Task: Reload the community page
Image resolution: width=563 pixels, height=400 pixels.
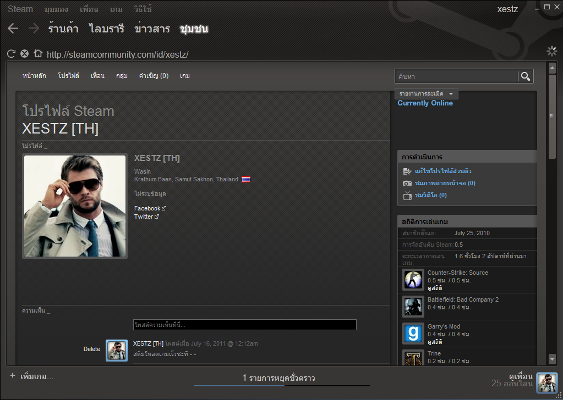Action: pyautogui.click(x=11, y=54)
